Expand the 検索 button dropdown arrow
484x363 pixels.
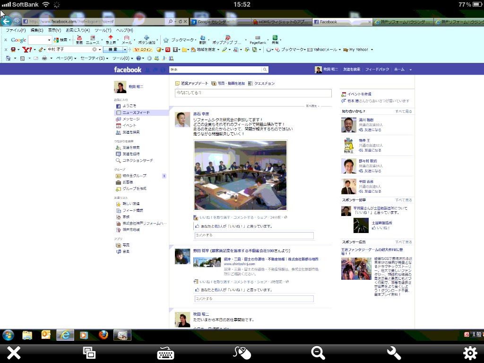click(x=125, y=49)
